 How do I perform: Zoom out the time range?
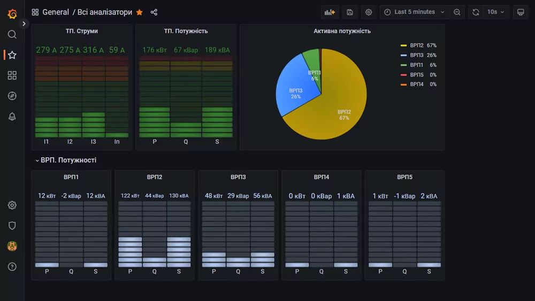click(x=457, y=12)
